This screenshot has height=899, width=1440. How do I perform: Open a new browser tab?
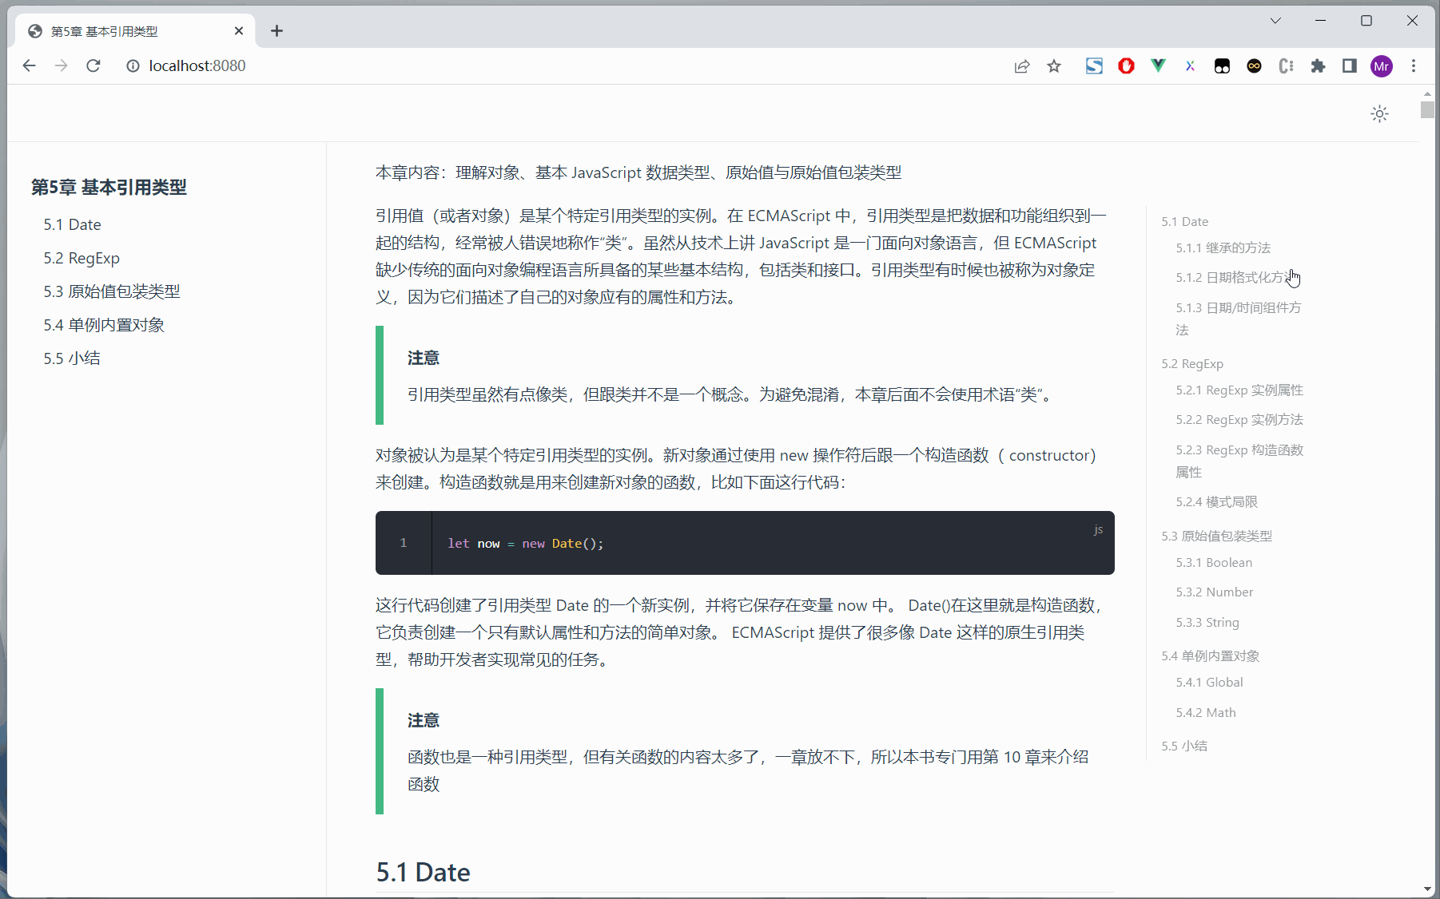click(276, 30)
